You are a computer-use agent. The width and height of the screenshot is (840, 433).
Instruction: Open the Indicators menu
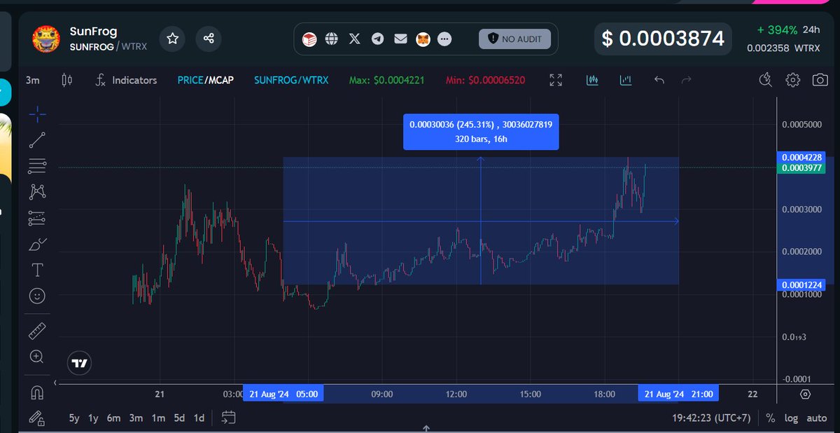coord(126,80)
